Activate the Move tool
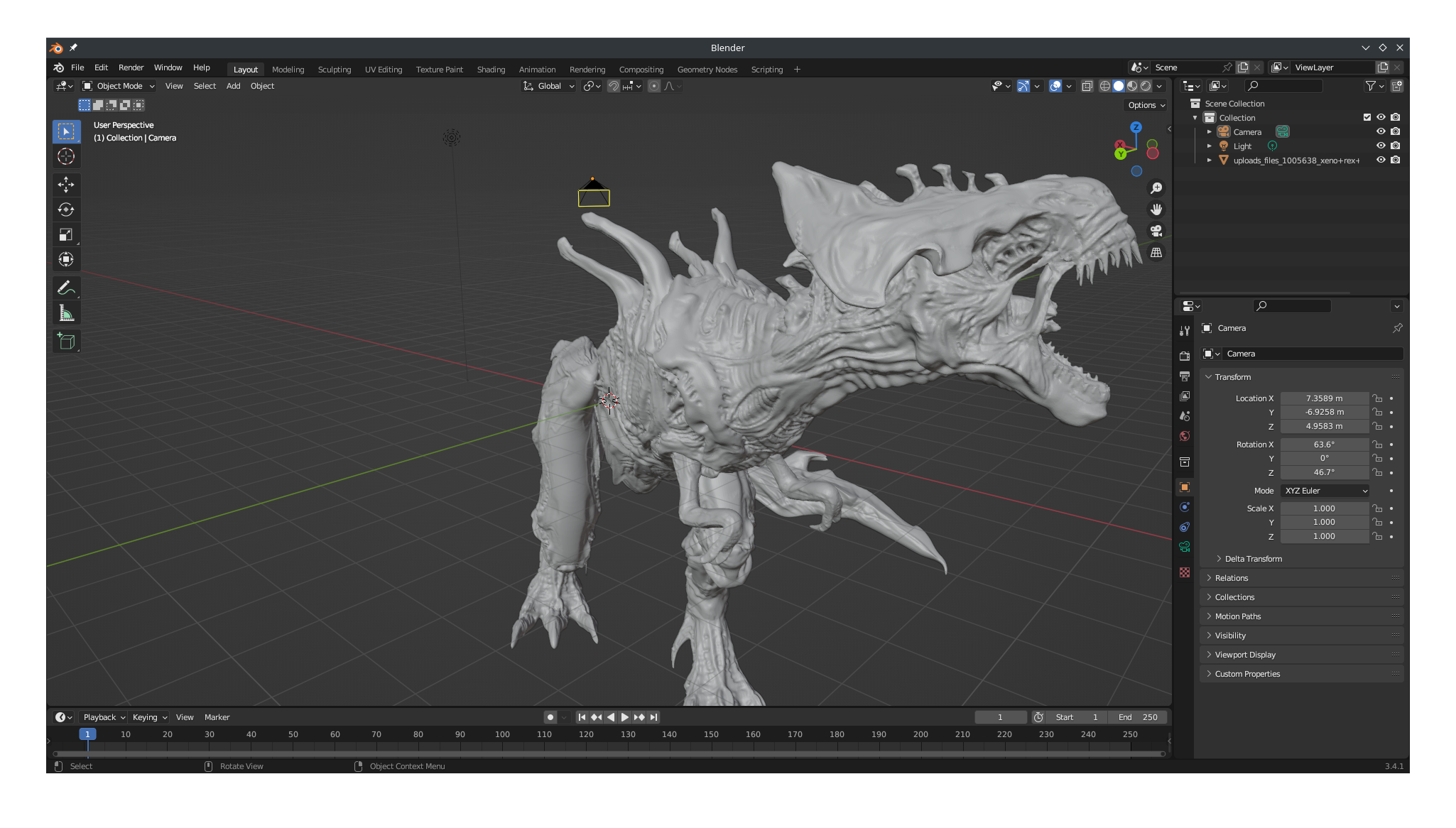Image resolution: width=1456 pixels, height=828 pixels. click(x=66, y=185)
